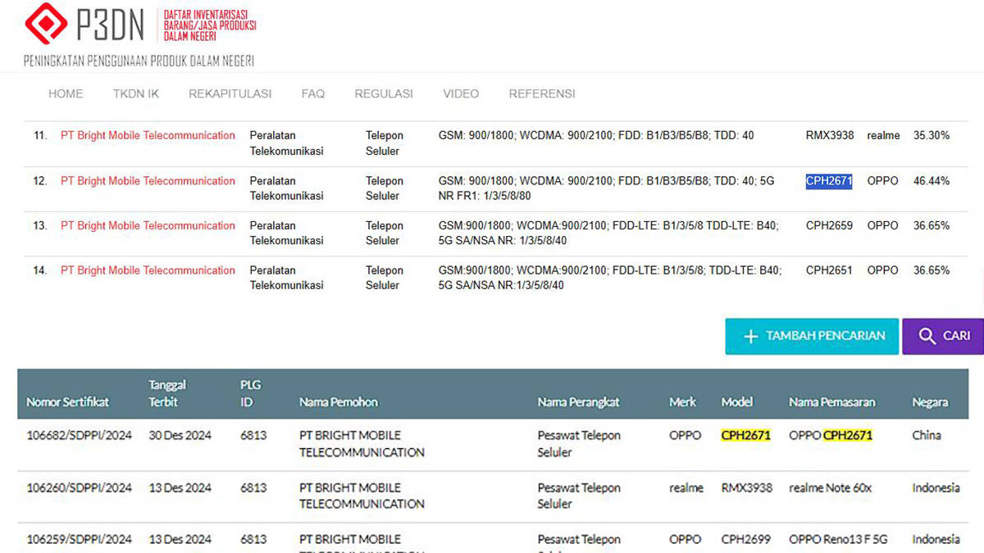Click the CARI search button

pyautogui.click(x=943, y=336)
